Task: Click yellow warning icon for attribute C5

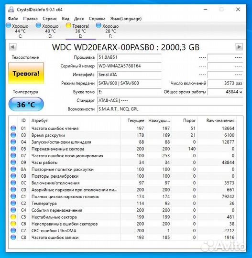Action: 13,217
